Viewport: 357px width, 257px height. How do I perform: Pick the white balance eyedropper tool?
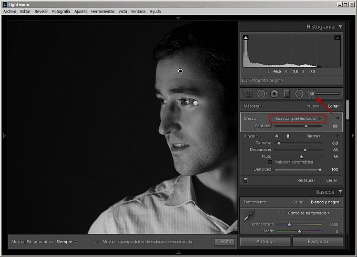(x=249, y=215)
